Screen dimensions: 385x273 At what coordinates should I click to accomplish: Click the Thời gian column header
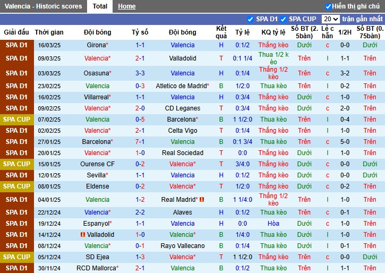(x=49, y=32)
